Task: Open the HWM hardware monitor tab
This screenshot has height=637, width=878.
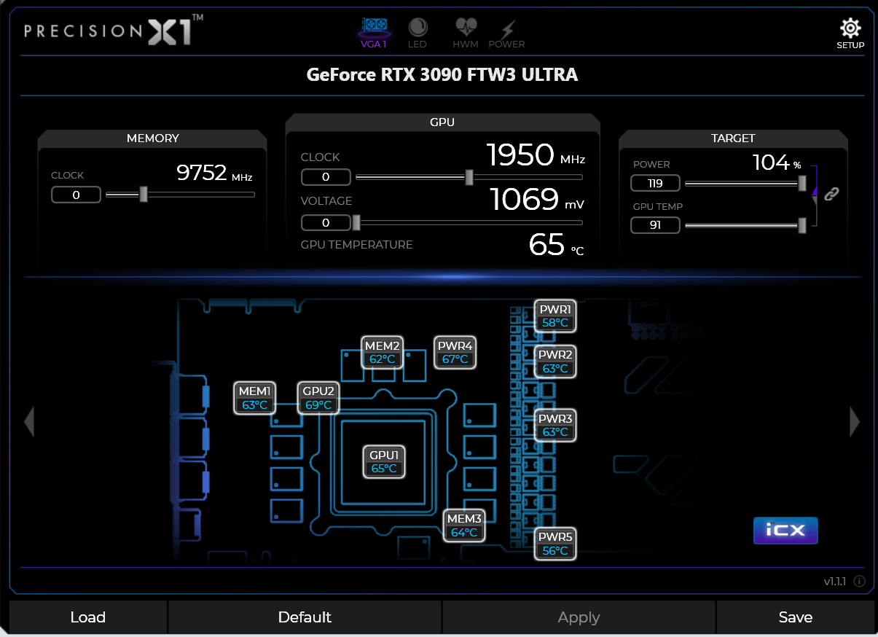Action: click(466, 33)
